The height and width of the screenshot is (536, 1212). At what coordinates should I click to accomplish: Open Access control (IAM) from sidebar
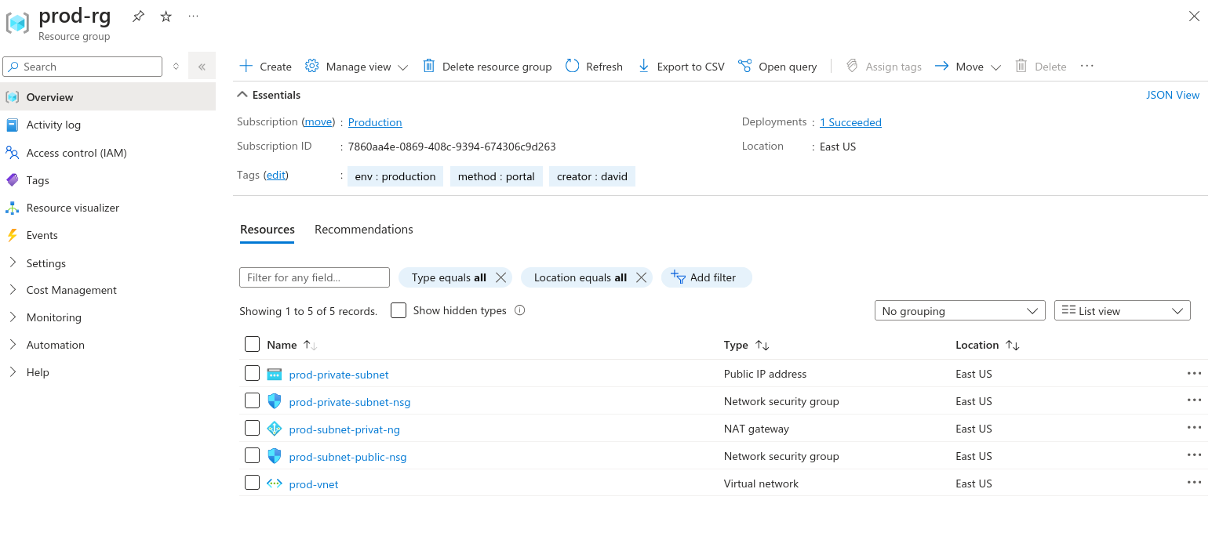[76, 153]
